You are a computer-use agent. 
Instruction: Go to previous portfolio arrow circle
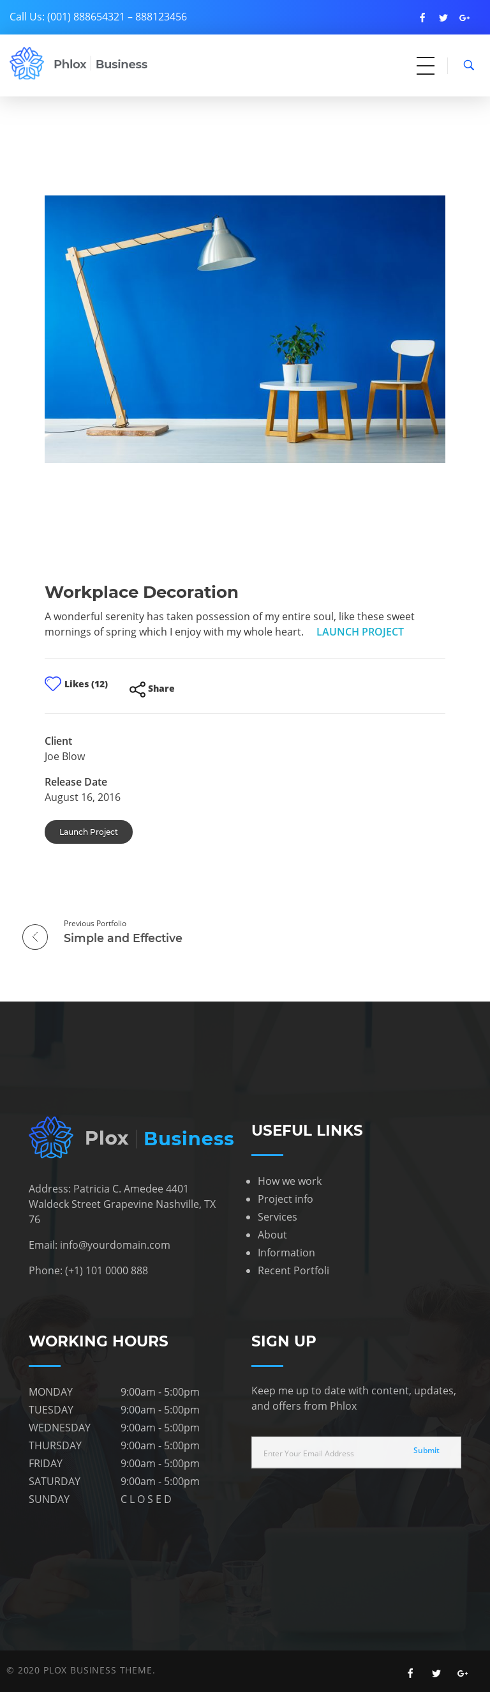pos(36,936)
